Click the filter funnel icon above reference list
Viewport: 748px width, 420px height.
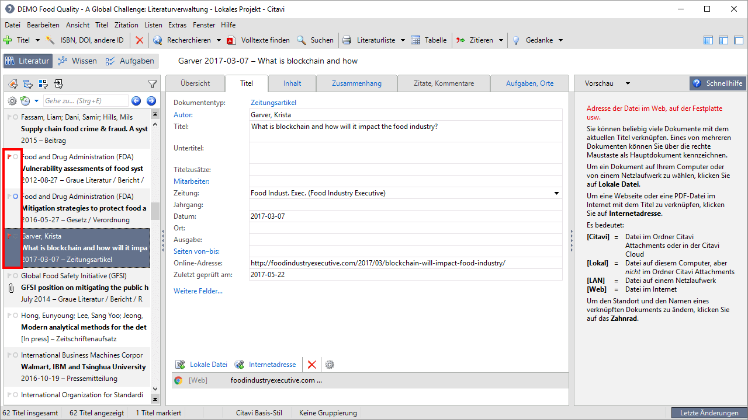152,83
